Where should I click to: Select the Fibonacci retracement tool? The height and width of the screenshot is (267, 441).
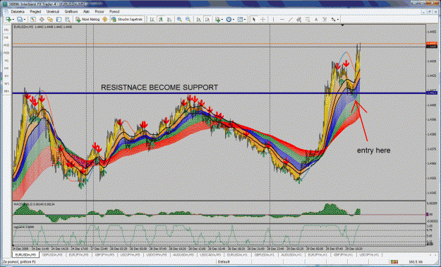coord(308,20)
